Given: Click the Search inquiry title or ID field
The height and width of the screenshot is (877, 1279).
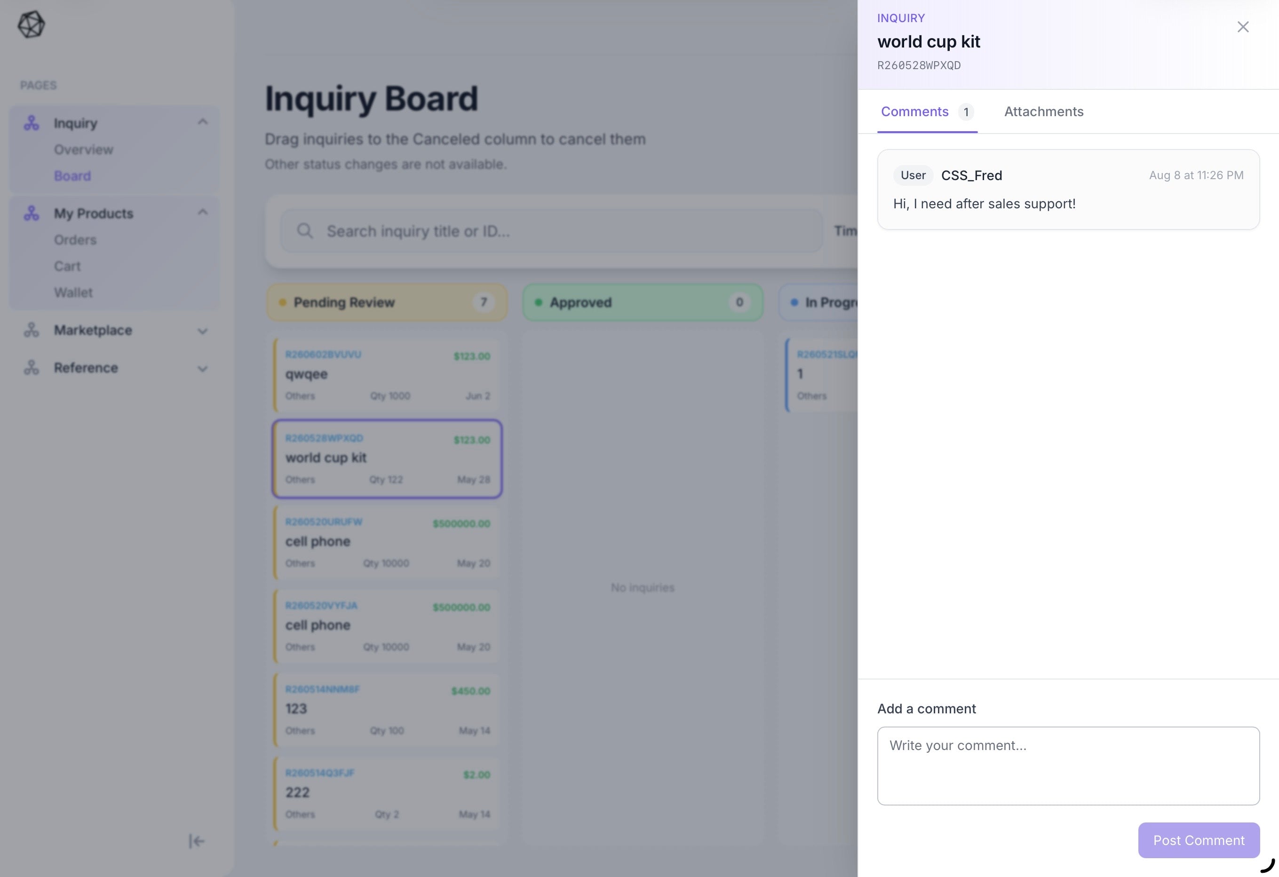Looking at the screenshot, I should pyautogui.click(x=551, y=231).
